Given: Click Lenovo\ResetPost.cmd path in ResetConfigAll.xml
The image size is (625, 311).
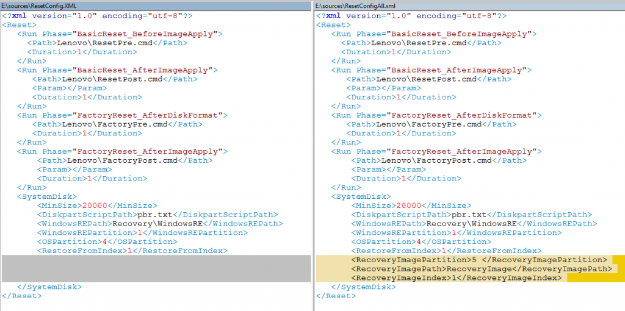Looking at the screenshot, I should 429,79.
